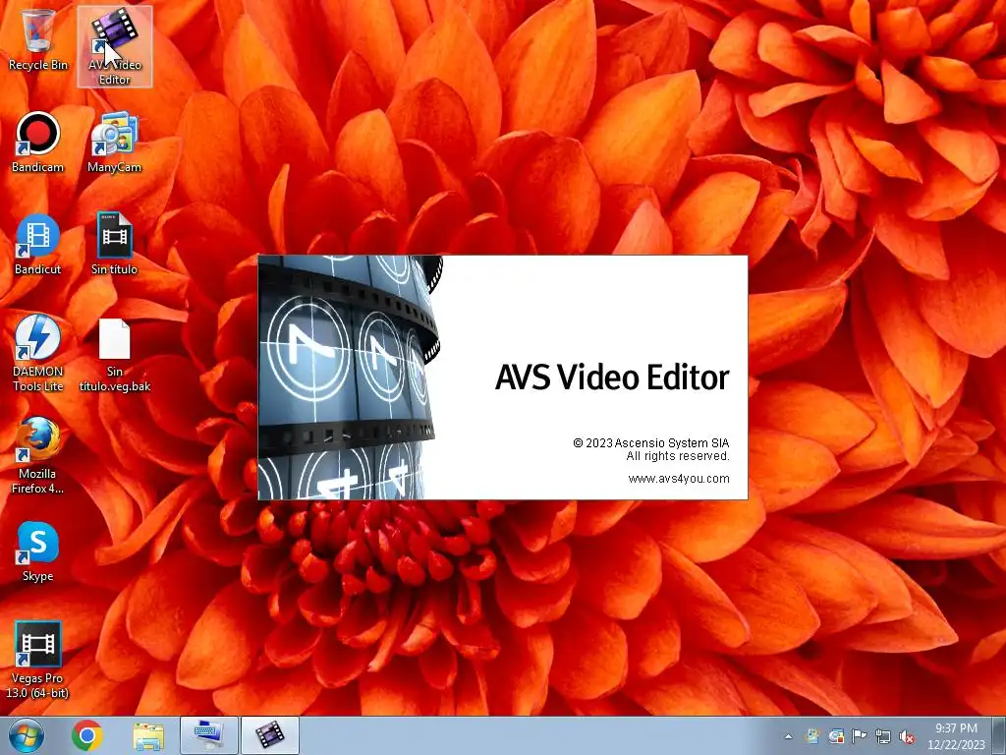
Task: Click the 2023 Ascensio System SIA copyright text
Action: [651, 443]
